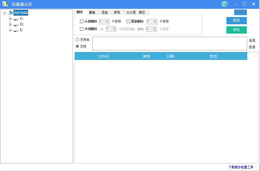Click the D: drive icon

[x=16, y=25]
